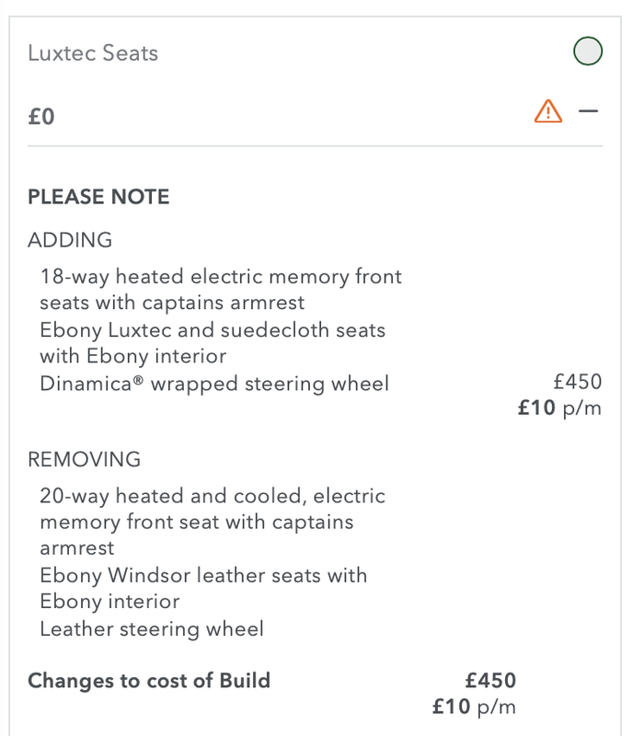
Task: Click the PLEASE NOTE heading
Action: 98,197
